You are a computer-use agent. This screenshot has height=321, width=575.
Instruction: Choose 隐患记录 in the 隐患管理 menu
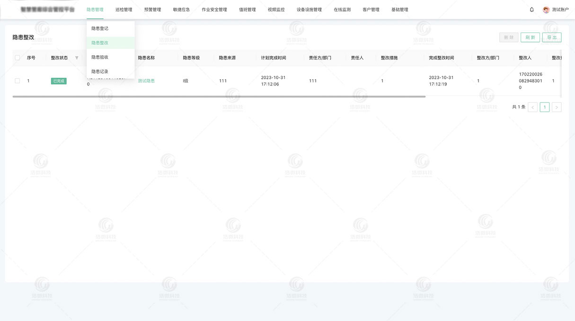click(101, 71)
